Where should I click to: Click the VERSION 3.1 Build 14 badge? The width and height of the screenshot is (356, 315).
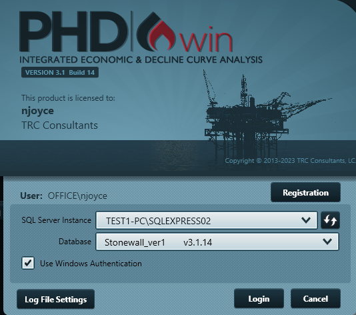[x=60, y=72]
